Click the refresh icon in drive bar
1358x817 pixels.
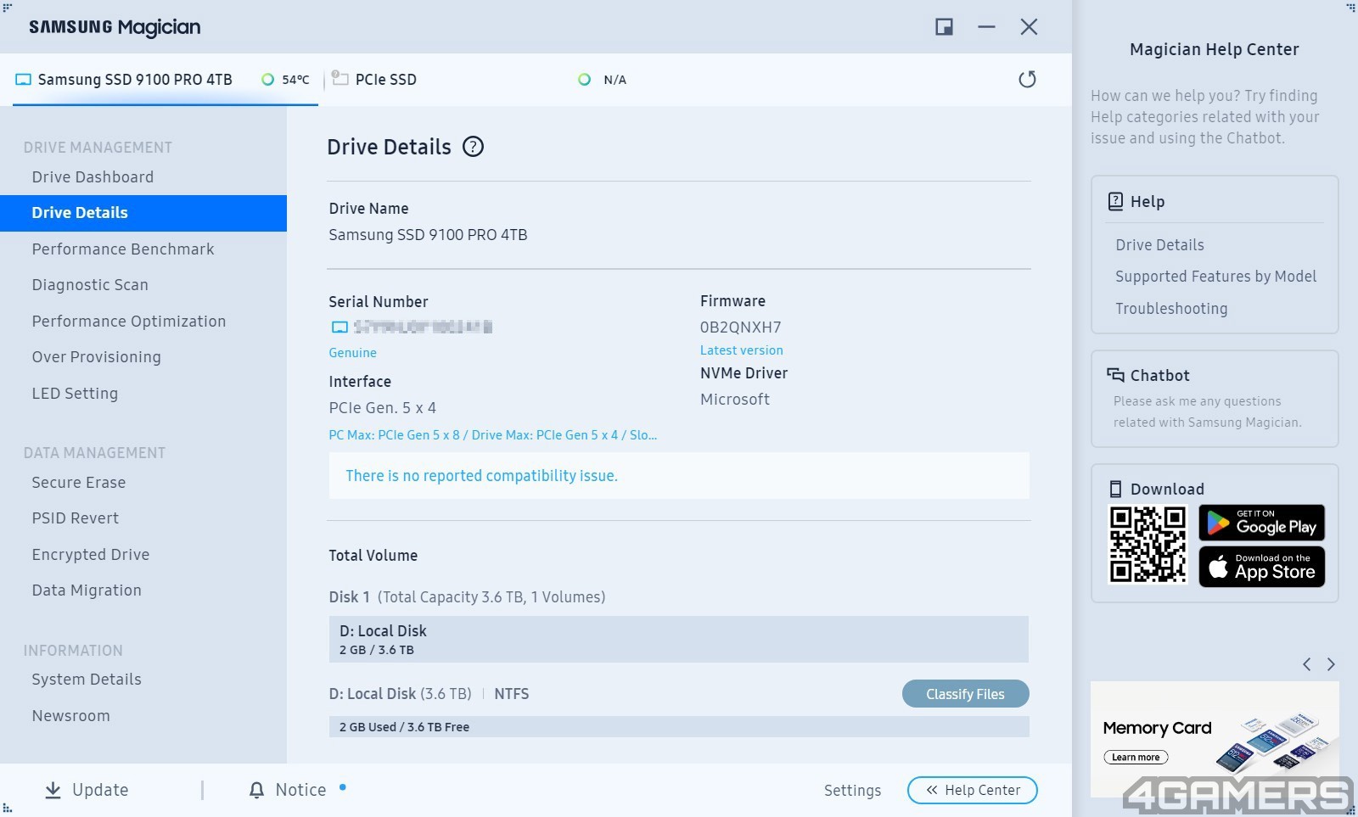click(1027, 80)
